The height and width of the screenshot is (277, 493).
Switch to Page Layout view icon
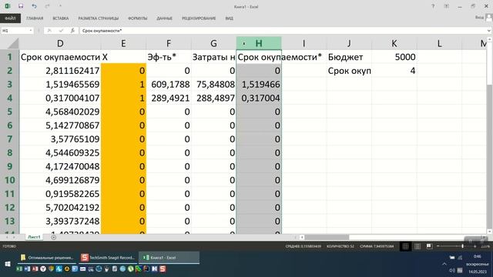(418, 246)
